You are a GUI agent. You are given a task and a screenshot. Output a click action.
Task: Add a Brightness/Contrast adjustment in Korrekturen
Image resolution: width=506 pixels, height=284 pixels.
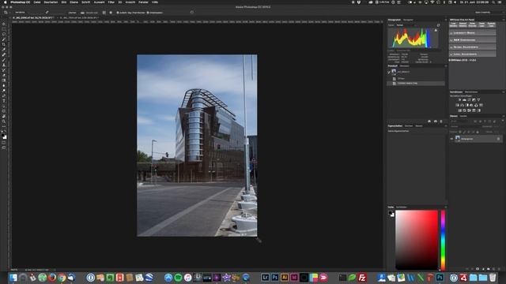coord(459,100)
